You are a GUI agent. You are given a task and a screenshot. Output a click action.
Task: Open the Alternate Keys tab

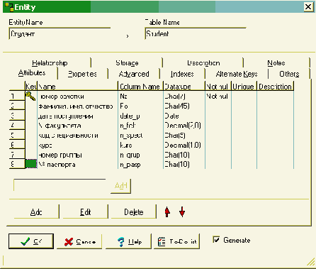pos(237,74)
